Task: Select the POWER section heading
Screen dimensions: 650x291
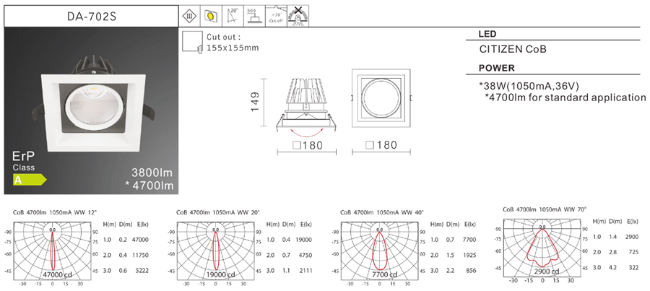Action: pos(497,69)
